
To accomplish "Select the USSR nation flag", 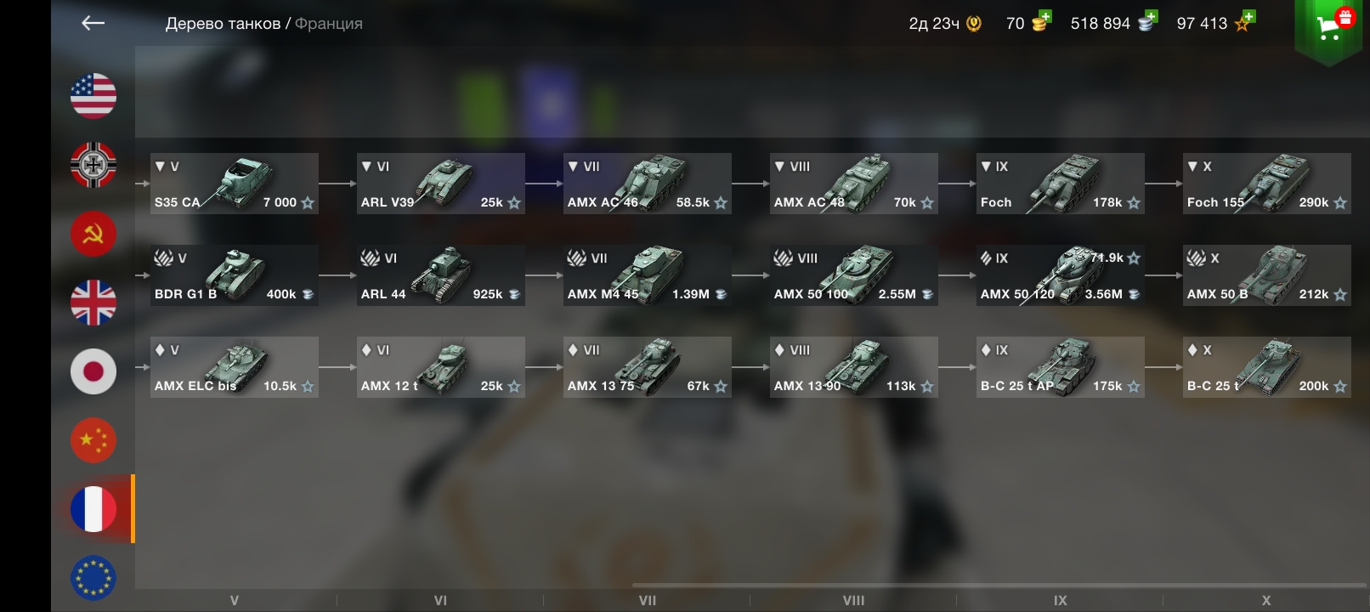I will point(93,233).
